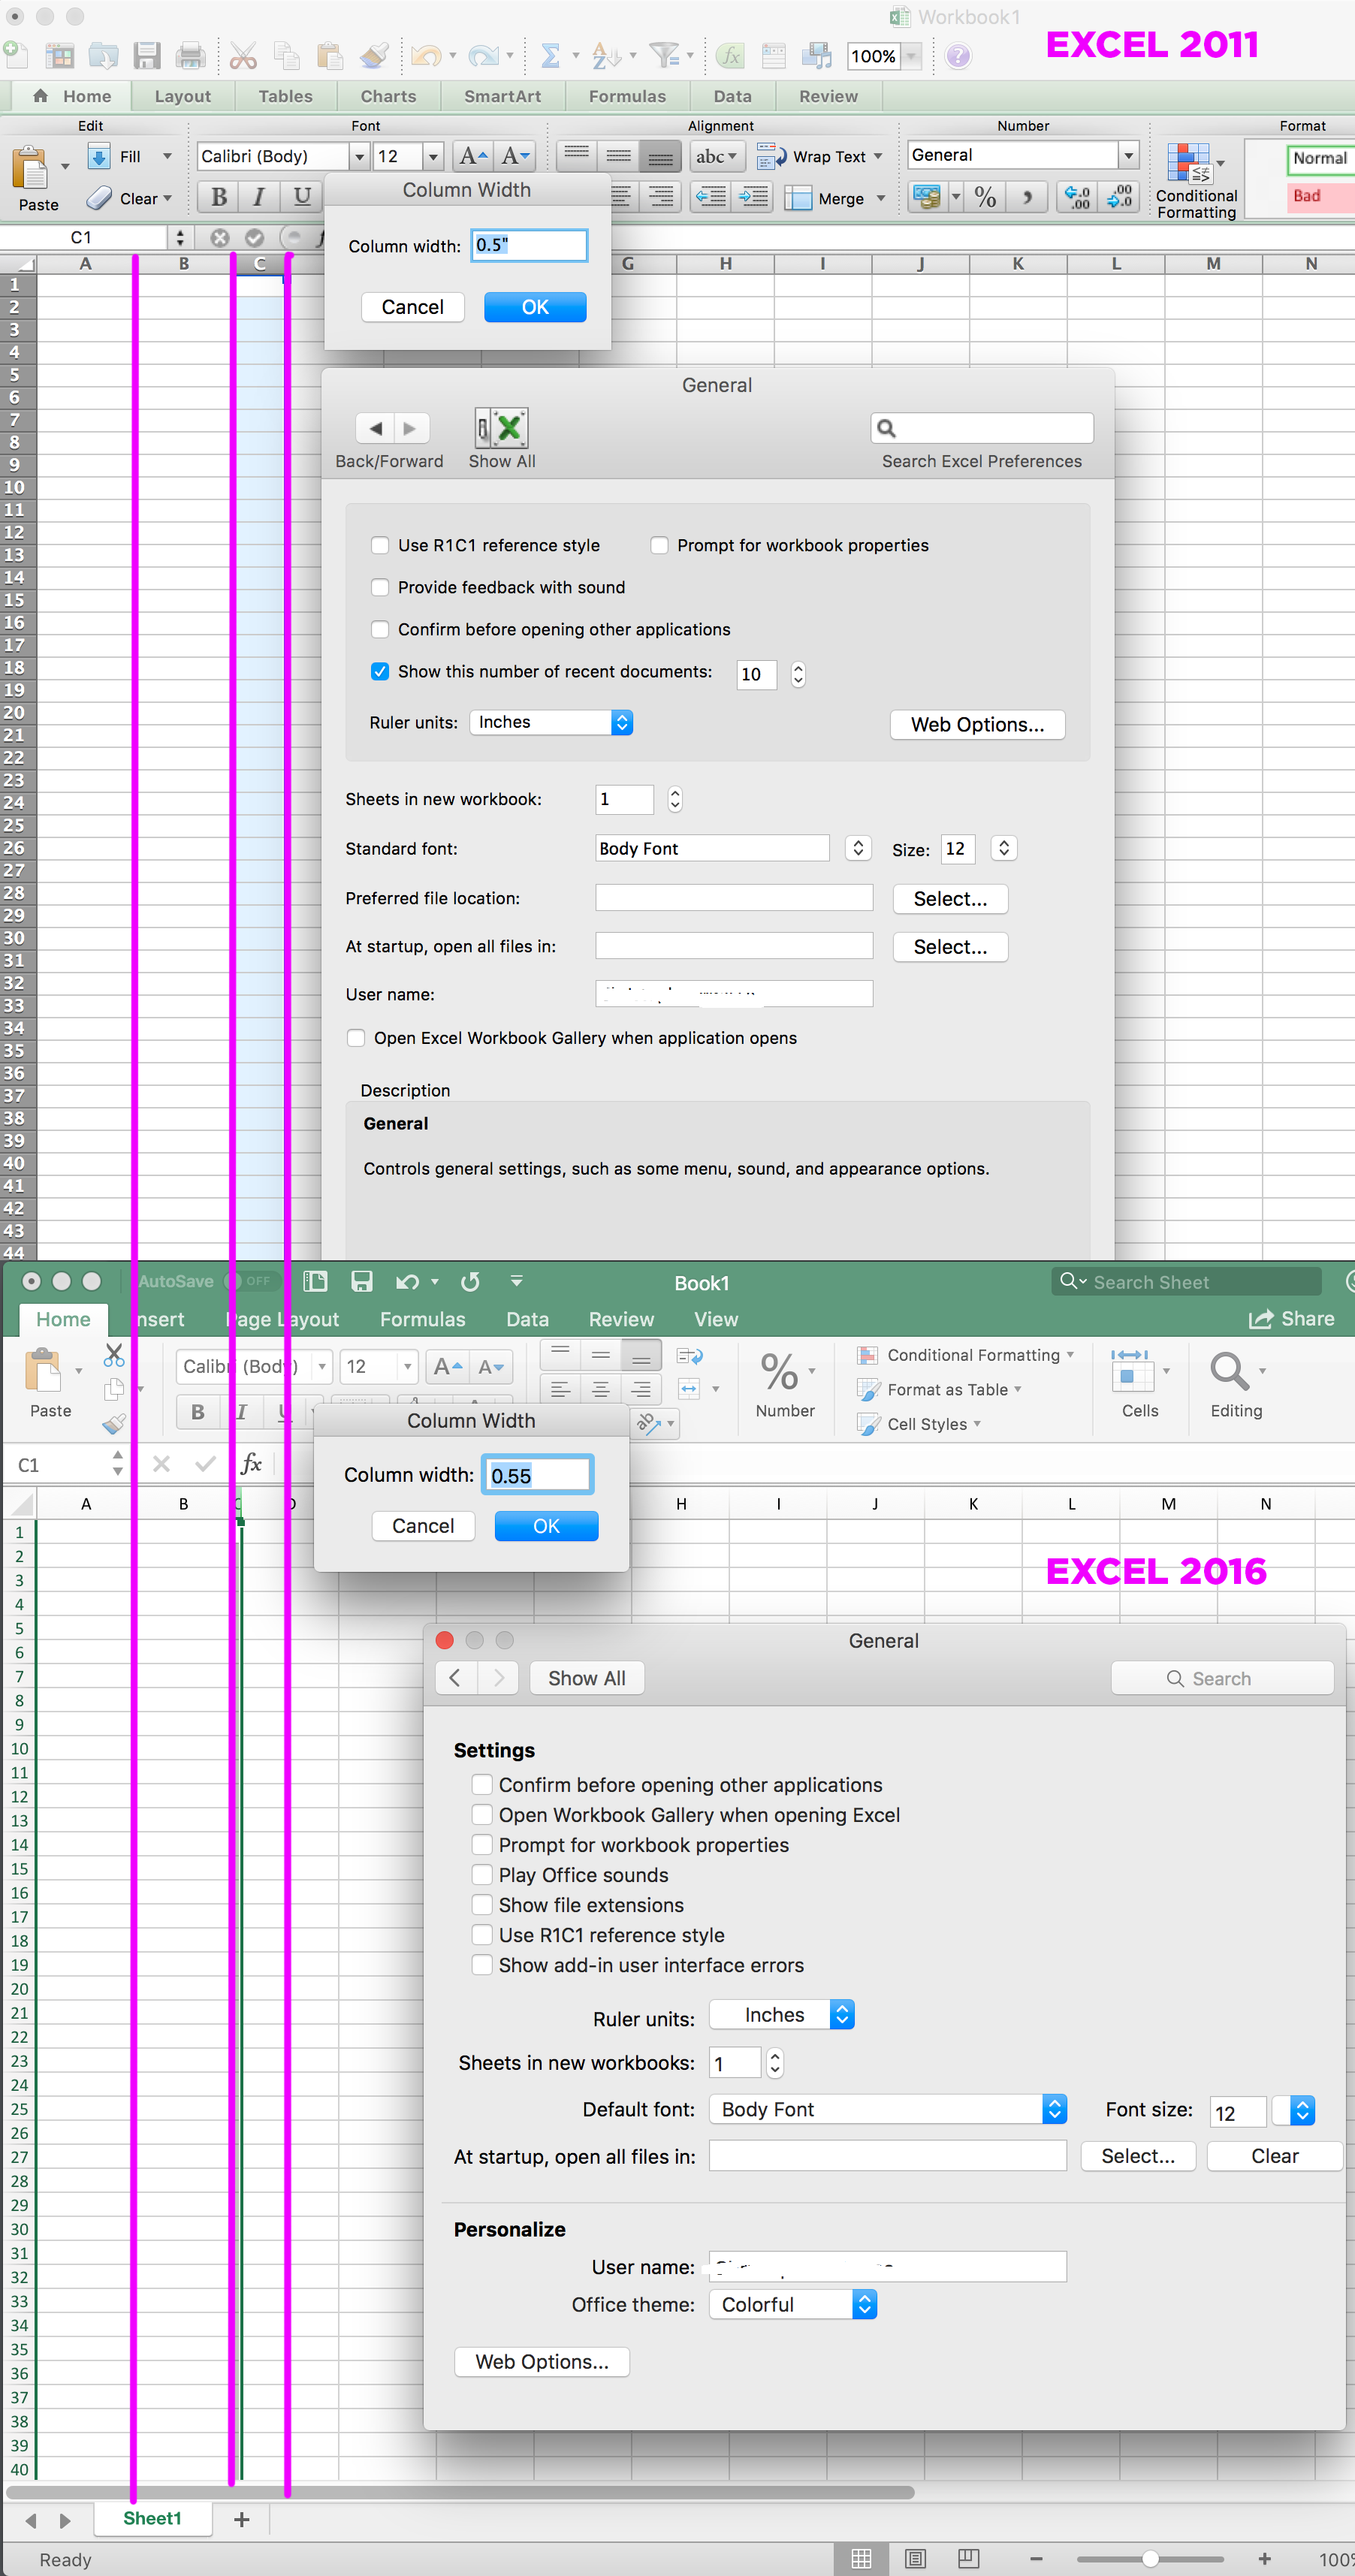Enable Play Office sounds checkbox
The image size is (1355, 2576).
click(482, 1875)
